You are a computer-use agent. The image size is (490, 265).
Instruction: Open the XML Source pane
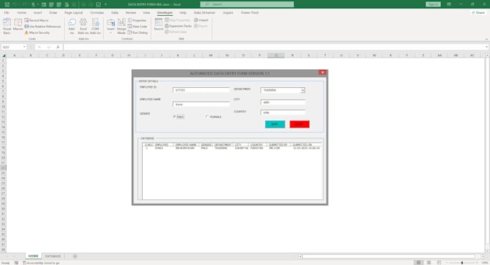(x=159, y=24)
